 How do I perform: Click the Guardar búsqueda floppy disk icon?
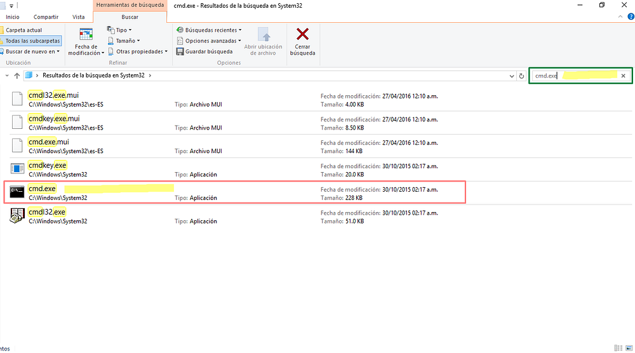point(180,51)
